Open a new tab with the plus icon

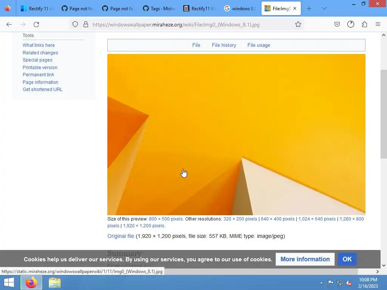pyautogui.click(x=309, y=9)
